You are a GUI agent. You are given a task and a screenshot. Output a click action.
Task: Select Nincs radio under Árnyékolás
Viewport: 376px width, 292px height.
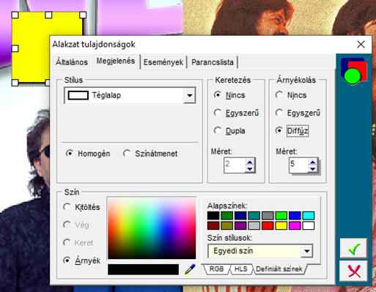tap(291, 95)
